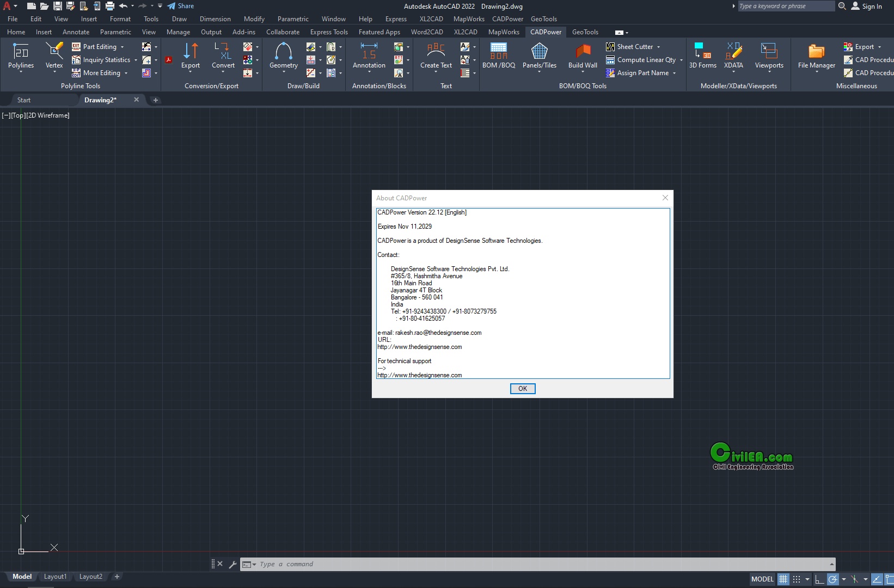
Task: Click the Plot printer icon
Action: tap(109, 6)
